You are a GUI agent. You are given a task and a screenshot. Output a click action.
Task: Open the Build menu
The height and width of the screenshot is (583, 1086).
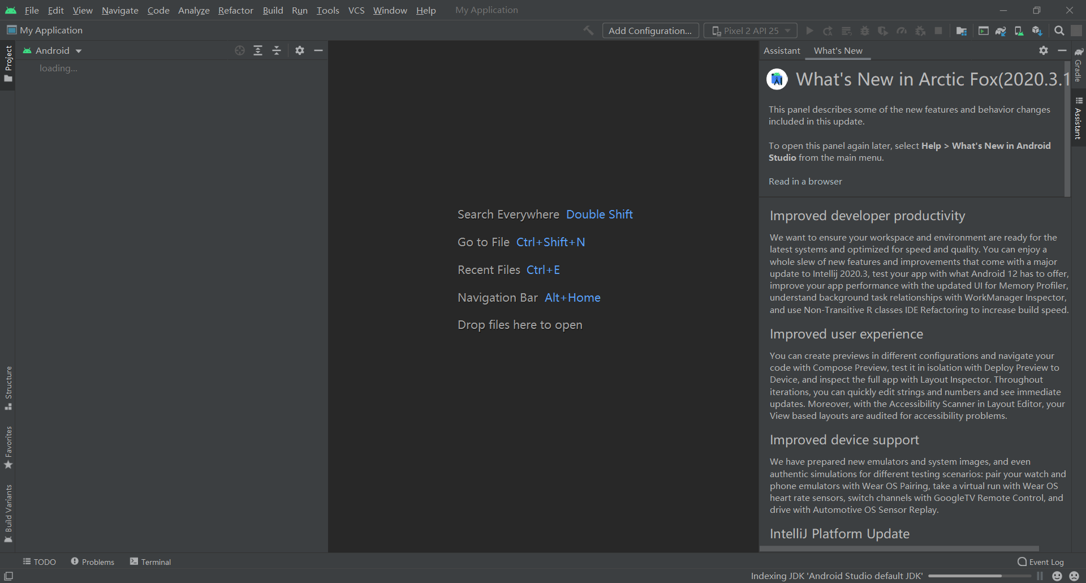[273, 10]
